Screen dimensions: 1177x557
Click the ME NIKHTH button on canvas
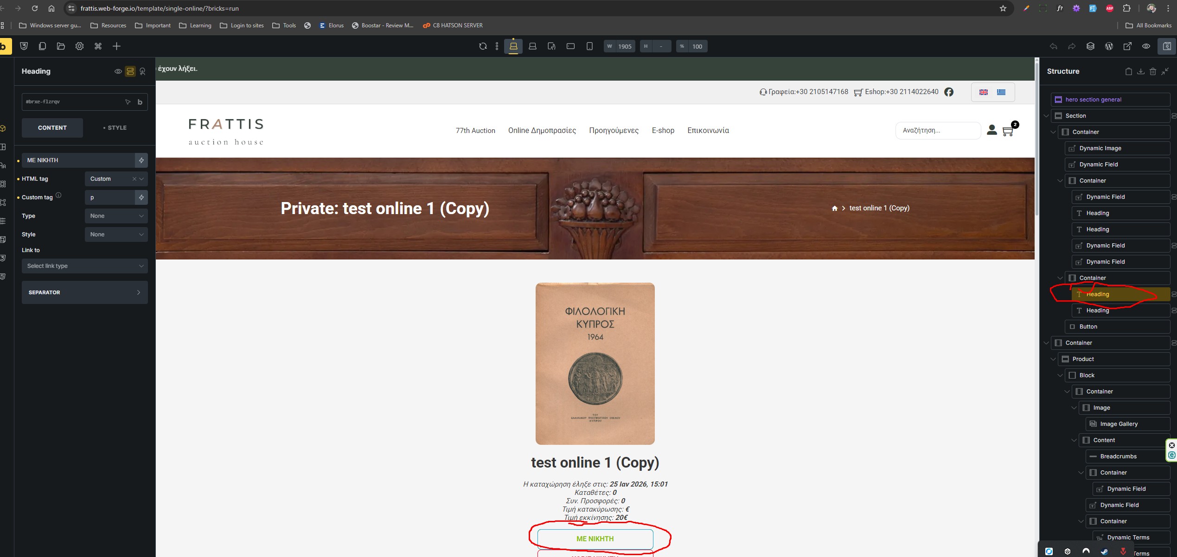pyautogui.click(x=595, y=538)
